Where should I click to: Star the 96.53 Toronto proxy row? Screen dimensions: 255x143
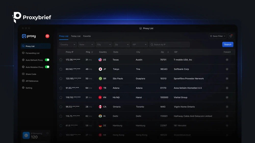pos(61,107)
